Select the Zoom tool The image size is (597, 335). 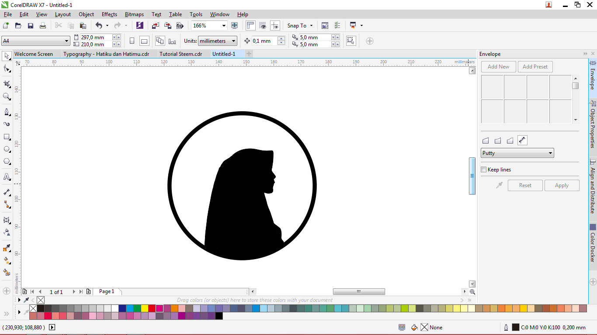[x=7, y=96]
